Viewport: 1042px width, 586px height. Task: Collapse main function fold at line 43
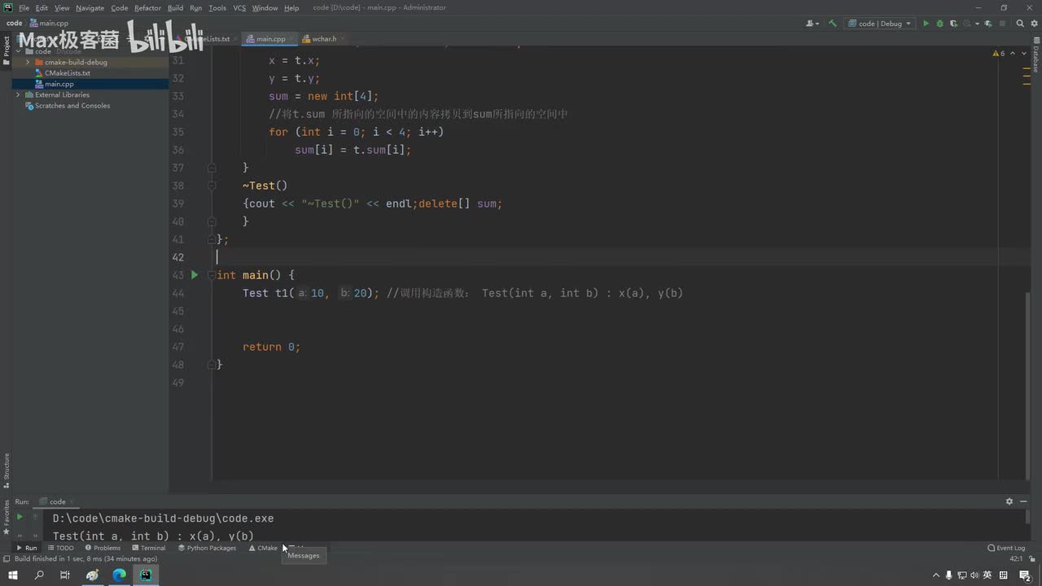pyautogui.click(x=212, y=275)
